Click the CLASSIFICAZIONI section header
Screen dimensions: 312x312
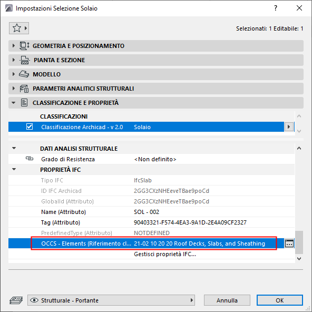(64, 116)
